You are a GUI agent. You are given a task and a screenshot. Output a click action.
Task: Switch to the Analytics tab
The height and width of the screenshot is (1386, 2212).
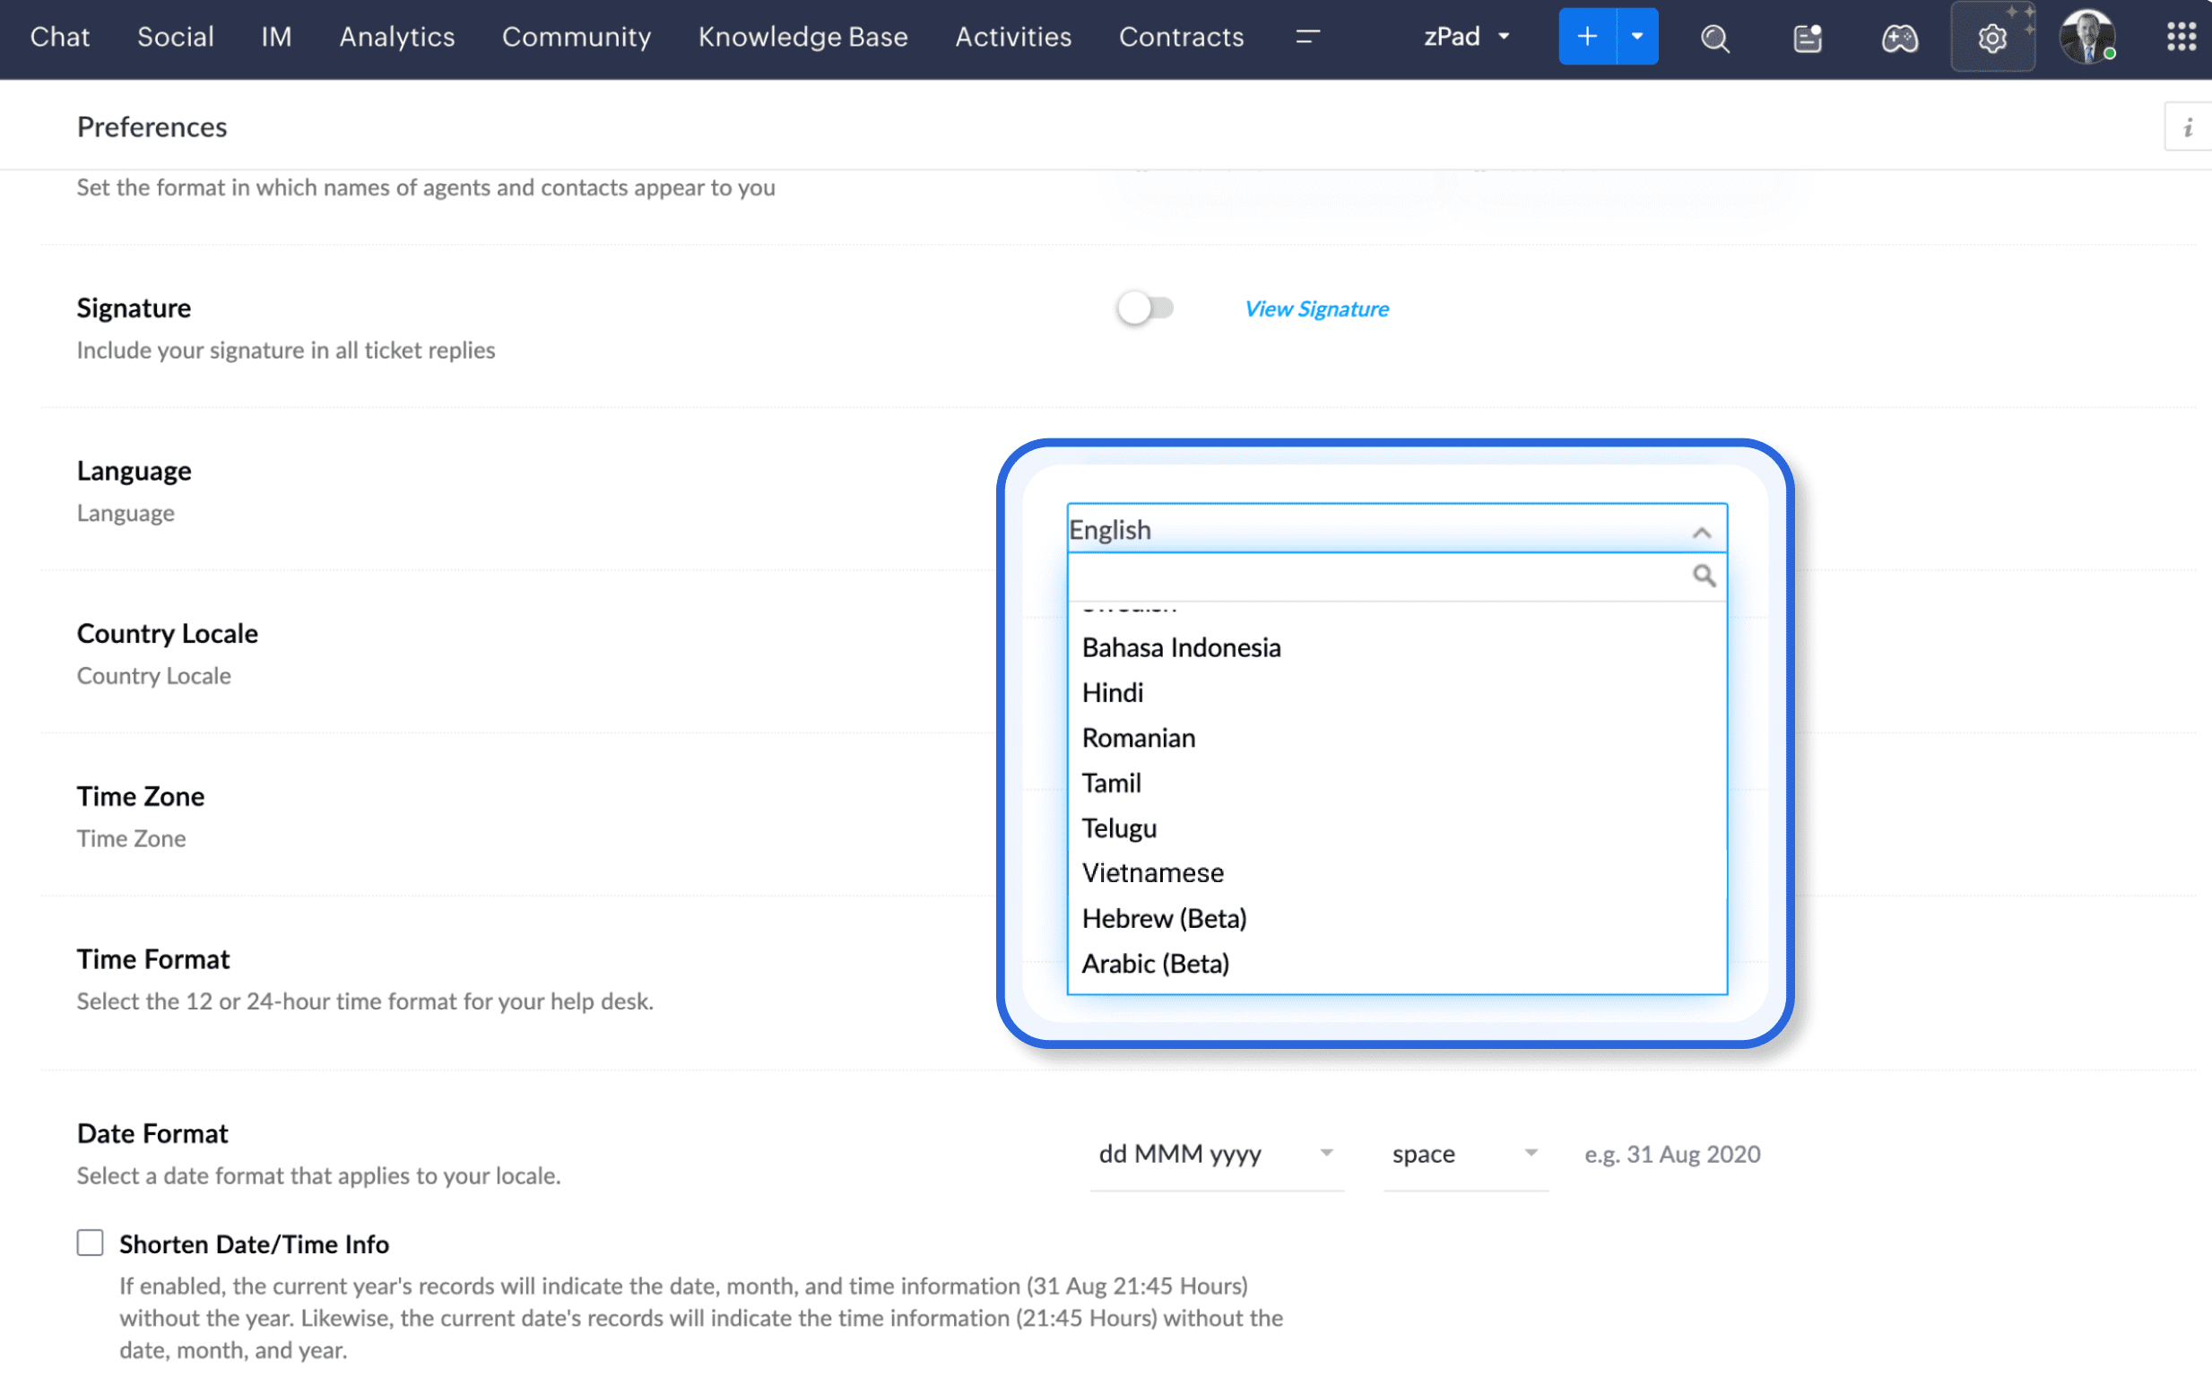396,37
